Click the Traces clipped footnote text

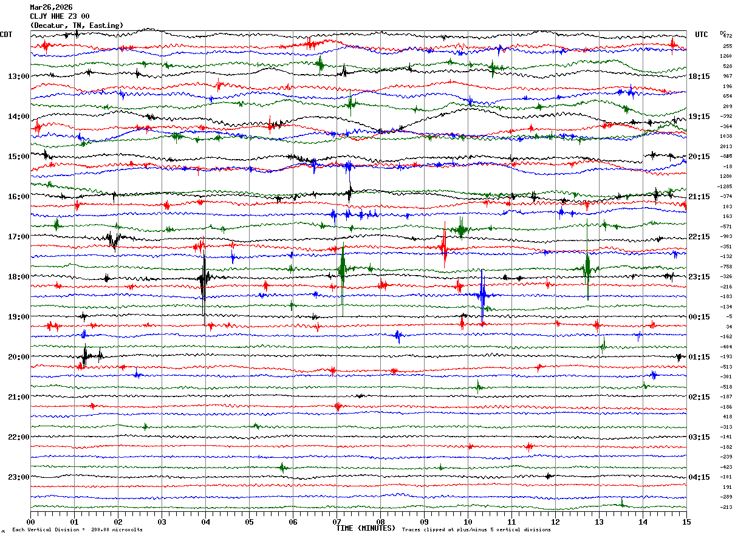(476, 530)
